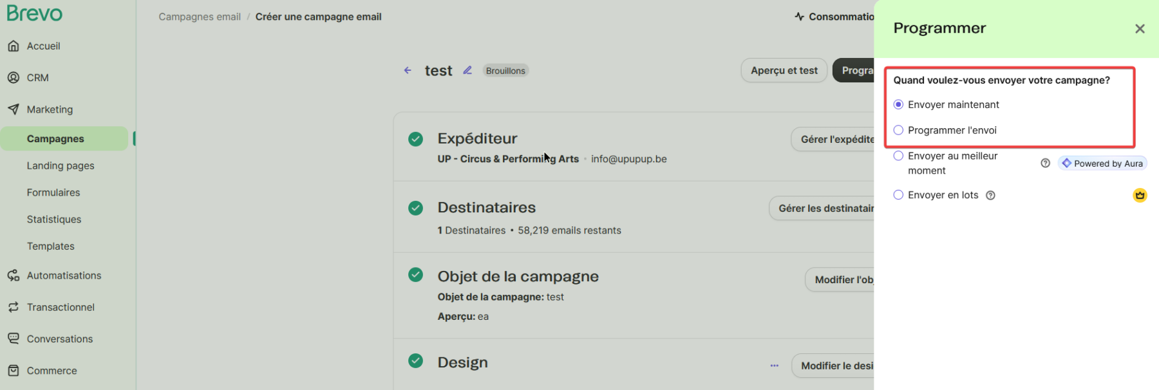
Task: Open CRM from the sidebar
Action: [x=37, y=78]
